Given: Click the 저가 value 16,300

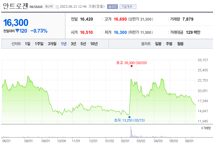Looking at the screenshot, I should click(120, 32).
